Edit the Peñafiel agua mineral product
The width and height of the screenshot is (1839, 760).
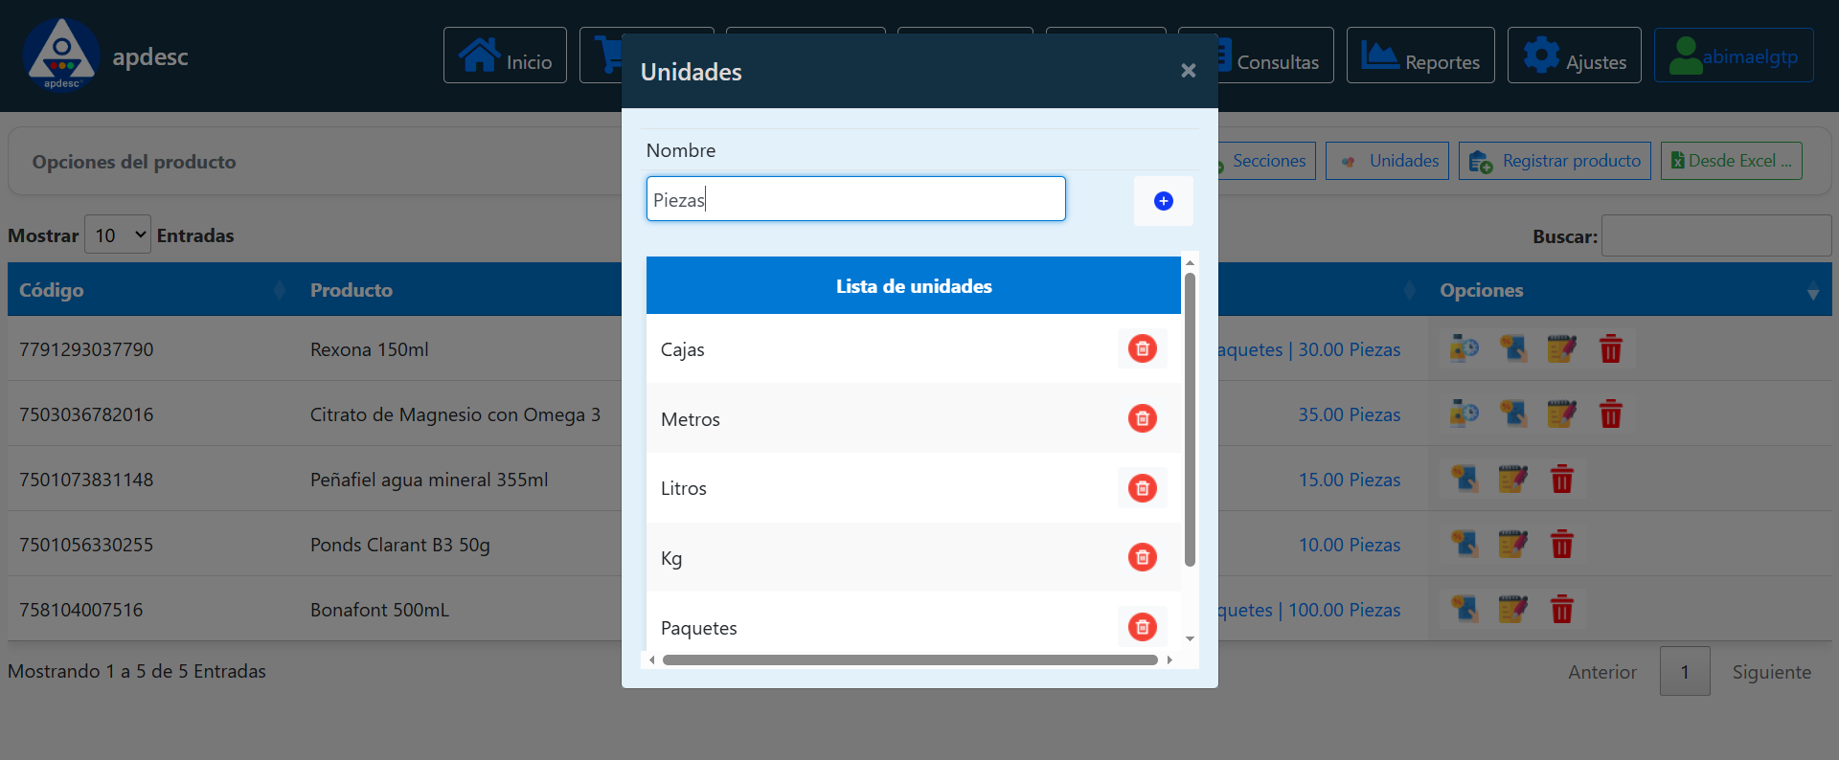pyautogui.click(x=1513, y=479)
